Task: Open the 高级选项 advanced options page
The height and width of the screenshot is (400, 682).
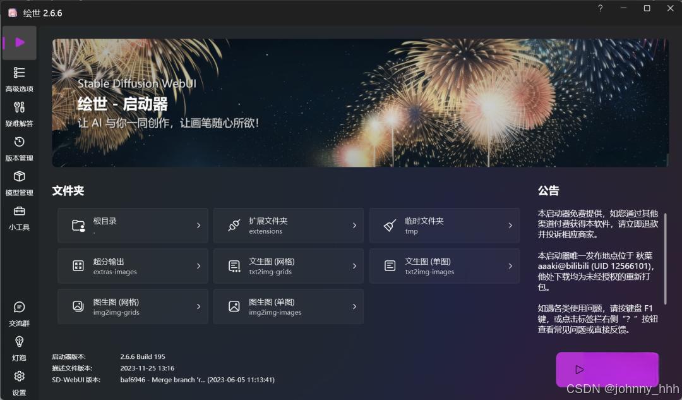Action: point(19,79)
